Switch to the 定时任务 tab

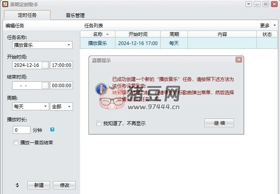click(x=27, y=15)
